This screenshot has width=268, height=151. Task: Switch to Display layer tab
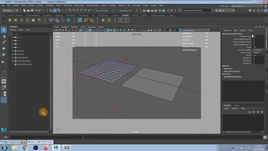(x=227, y=105)
